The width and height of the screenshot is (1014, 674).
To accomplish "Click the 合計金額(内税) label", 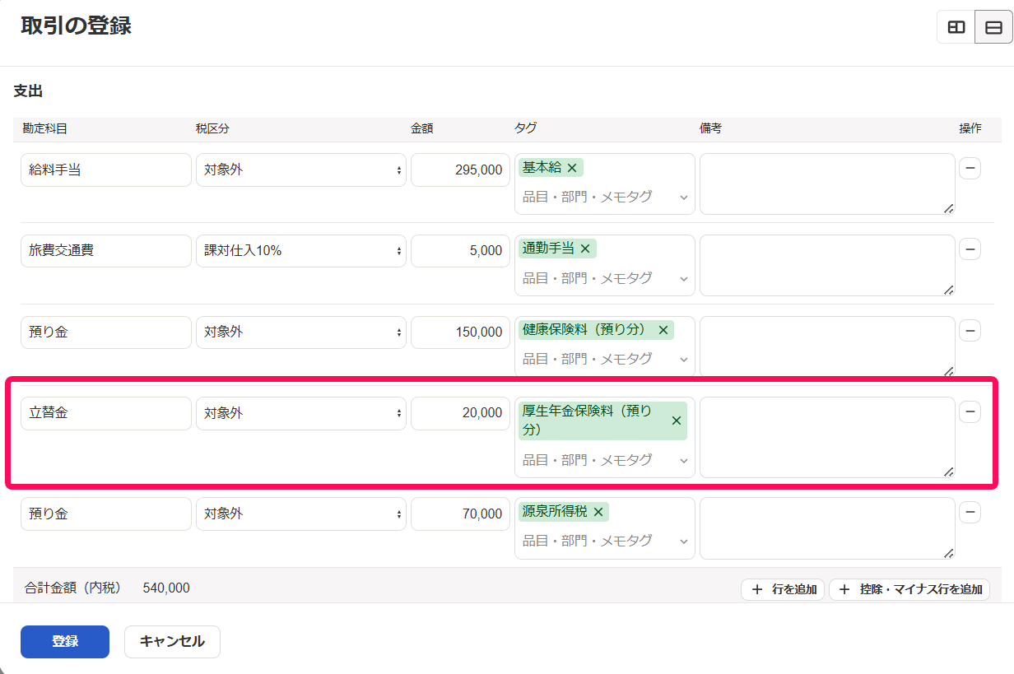I will [73, 588].
